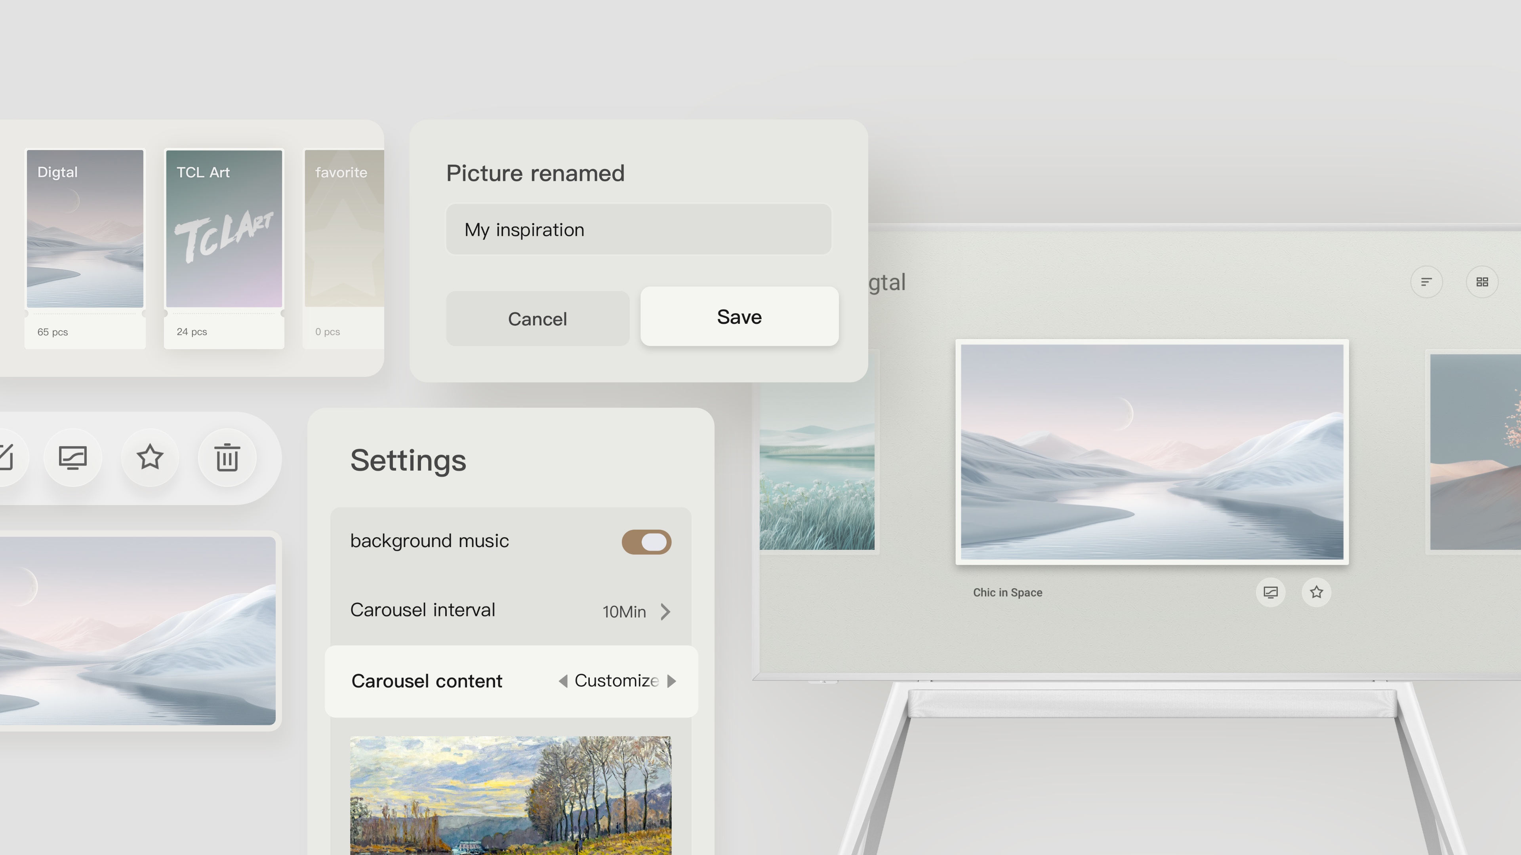Click Cancel to dismiss rename dialog

tap(537, 318)
